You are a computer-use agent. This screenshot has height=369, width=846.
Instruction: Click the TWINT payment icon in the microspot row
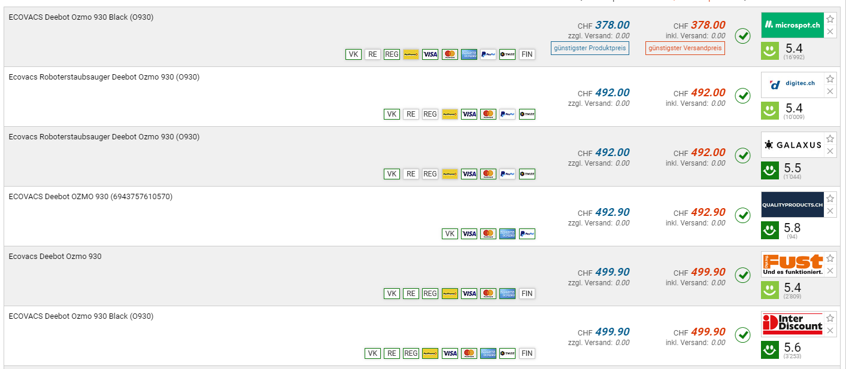point(508,54)
